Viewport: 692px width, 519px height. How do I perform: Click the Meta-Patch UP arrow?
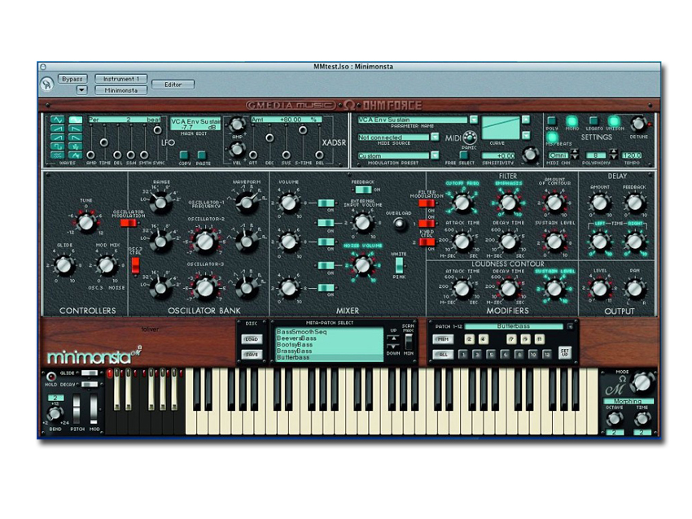pyautogui.click(x=392, y=338)
